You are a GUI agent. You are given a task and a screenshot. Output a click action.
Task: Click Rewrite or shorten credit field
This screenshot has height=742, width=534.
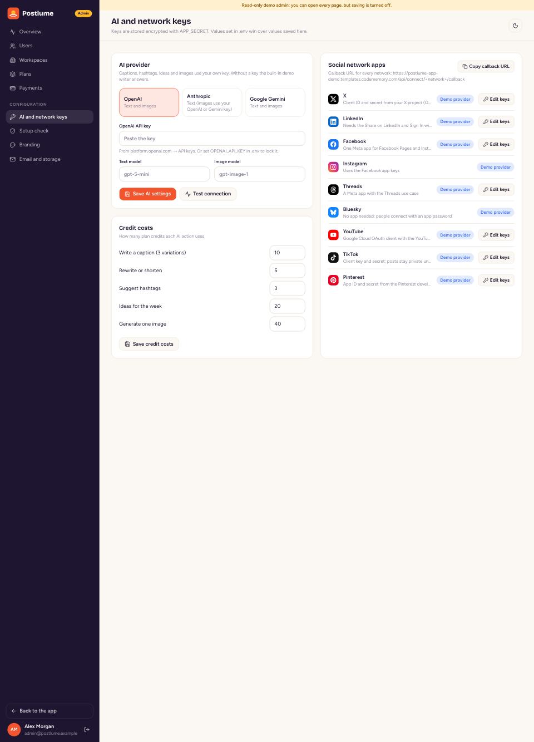click(287, 271)
